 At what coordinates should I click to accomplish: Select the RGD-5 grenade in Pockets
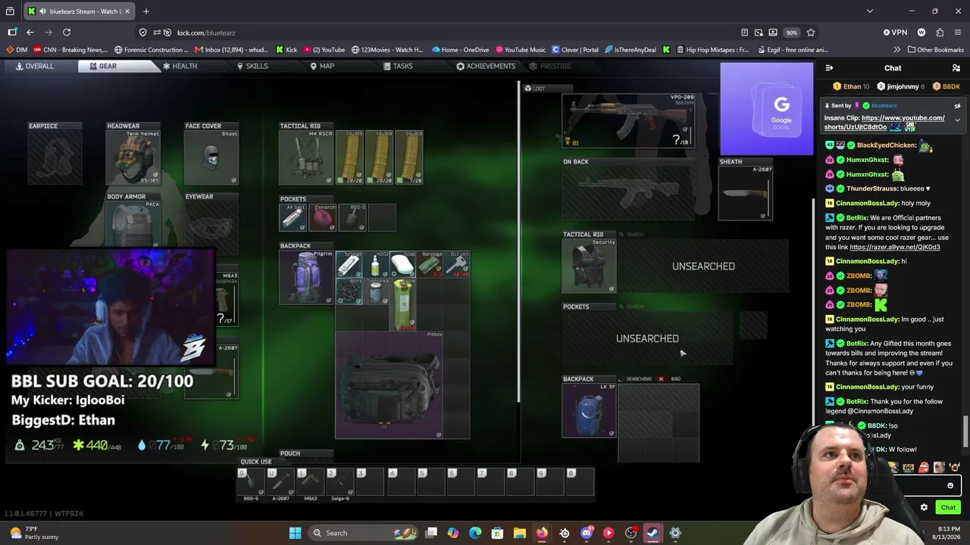[352, 217]
